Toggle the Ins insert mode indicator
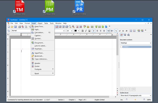 point(121,100)
